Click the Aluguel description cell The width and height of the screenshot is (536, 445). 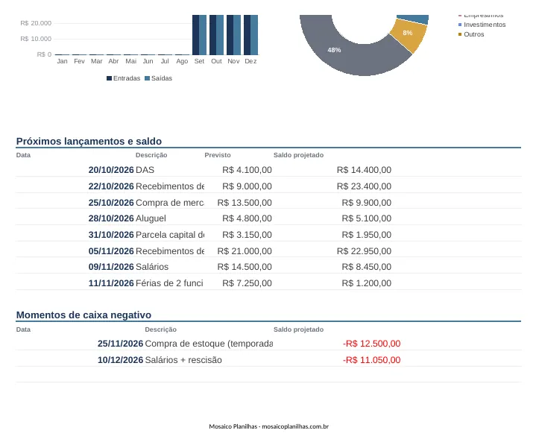click(151, 218)
